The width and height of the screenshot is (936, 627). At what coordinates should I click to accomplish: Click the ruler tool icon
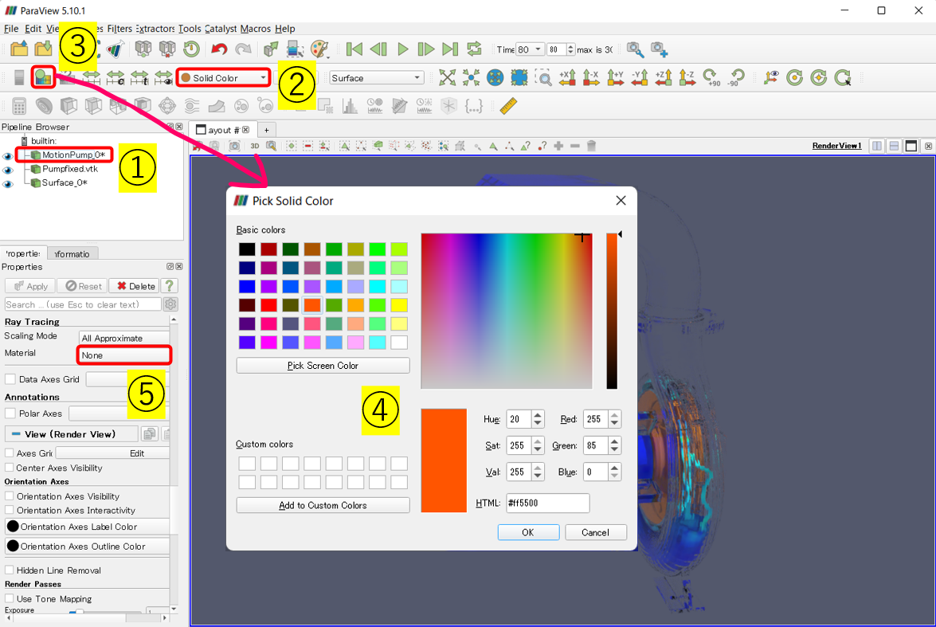coord(508,106)
